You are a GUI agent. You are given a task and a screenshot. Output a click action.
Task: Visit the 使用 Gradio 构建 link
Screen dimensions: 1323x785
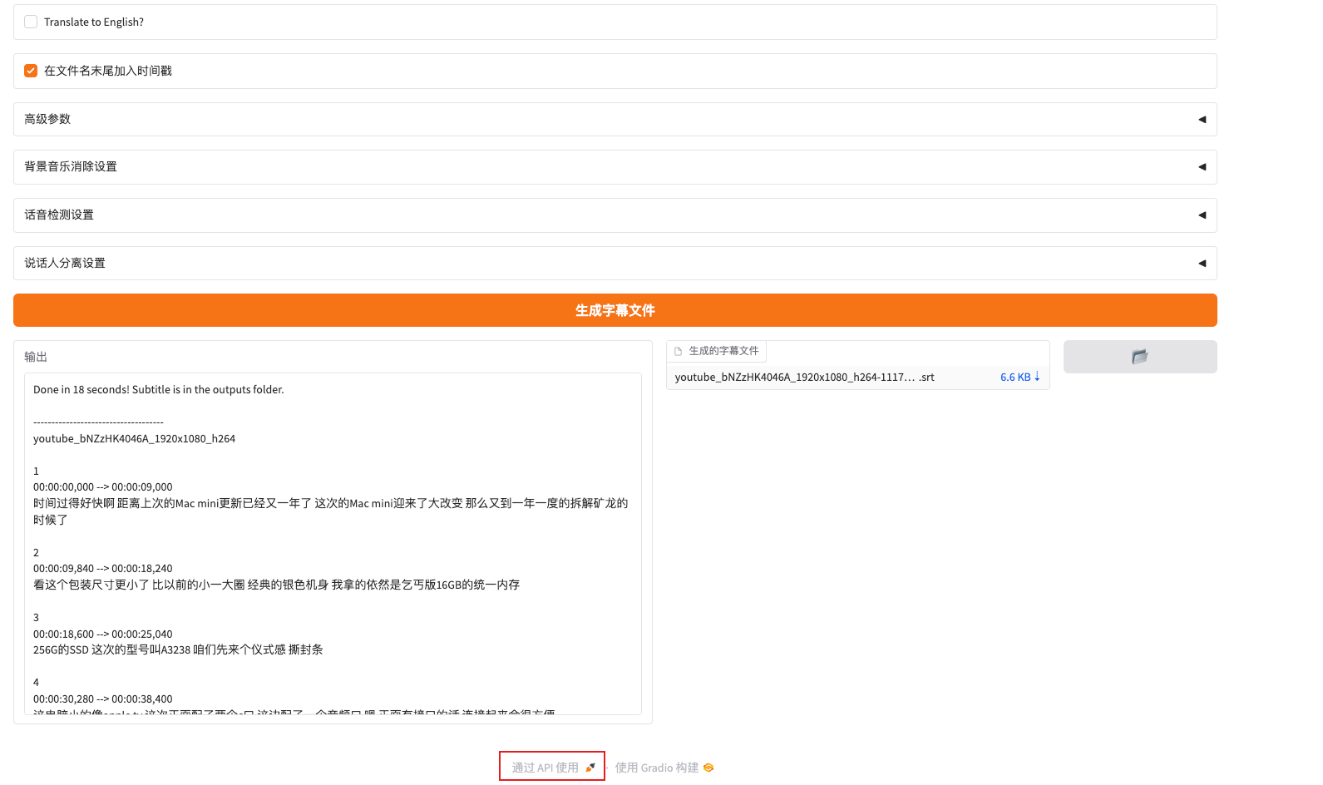(657, 768)
